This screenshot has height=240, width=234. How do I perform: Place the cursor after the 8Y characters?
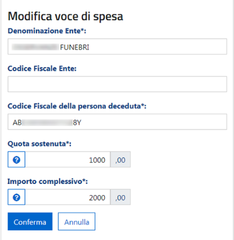tap(81, 123)
